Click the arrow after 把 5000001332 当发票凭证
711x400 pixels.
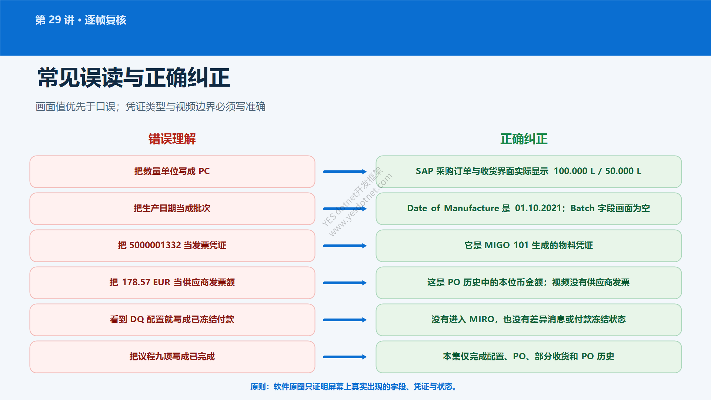point(345,246)
